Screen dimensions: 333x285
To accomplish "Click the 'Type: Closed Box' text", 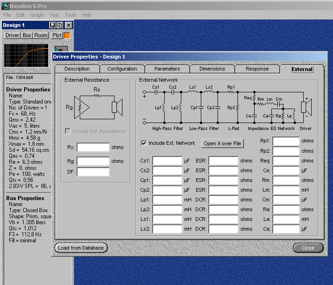I will click(x=28, y=210).
